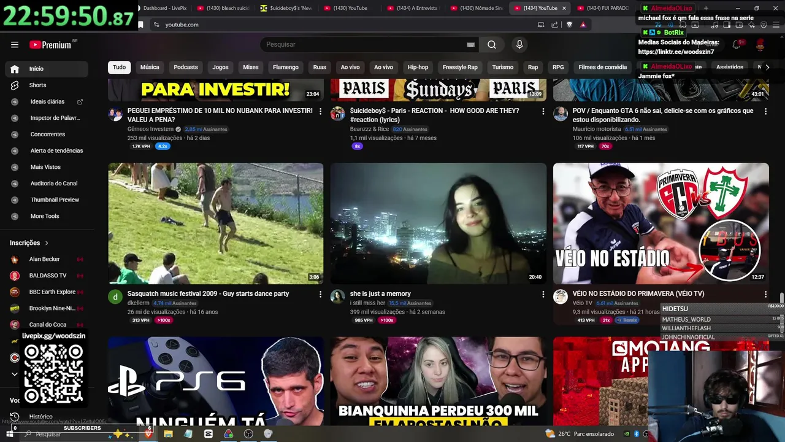Open the YouTube hamburger guide menu
Viewport: 785px width, 442px height.
coord(15,45)
